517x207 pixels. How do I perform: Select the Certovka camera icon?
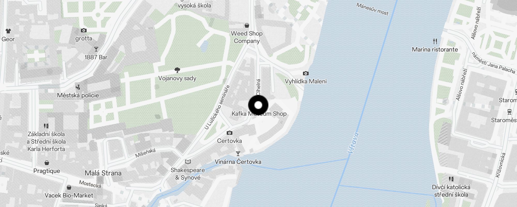pos(230,133)
